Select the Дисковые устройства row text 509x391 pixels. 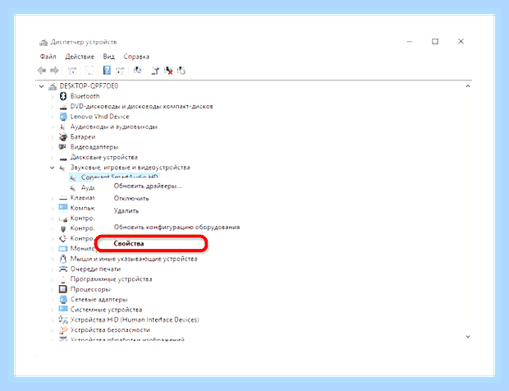[x=104, y=157]
